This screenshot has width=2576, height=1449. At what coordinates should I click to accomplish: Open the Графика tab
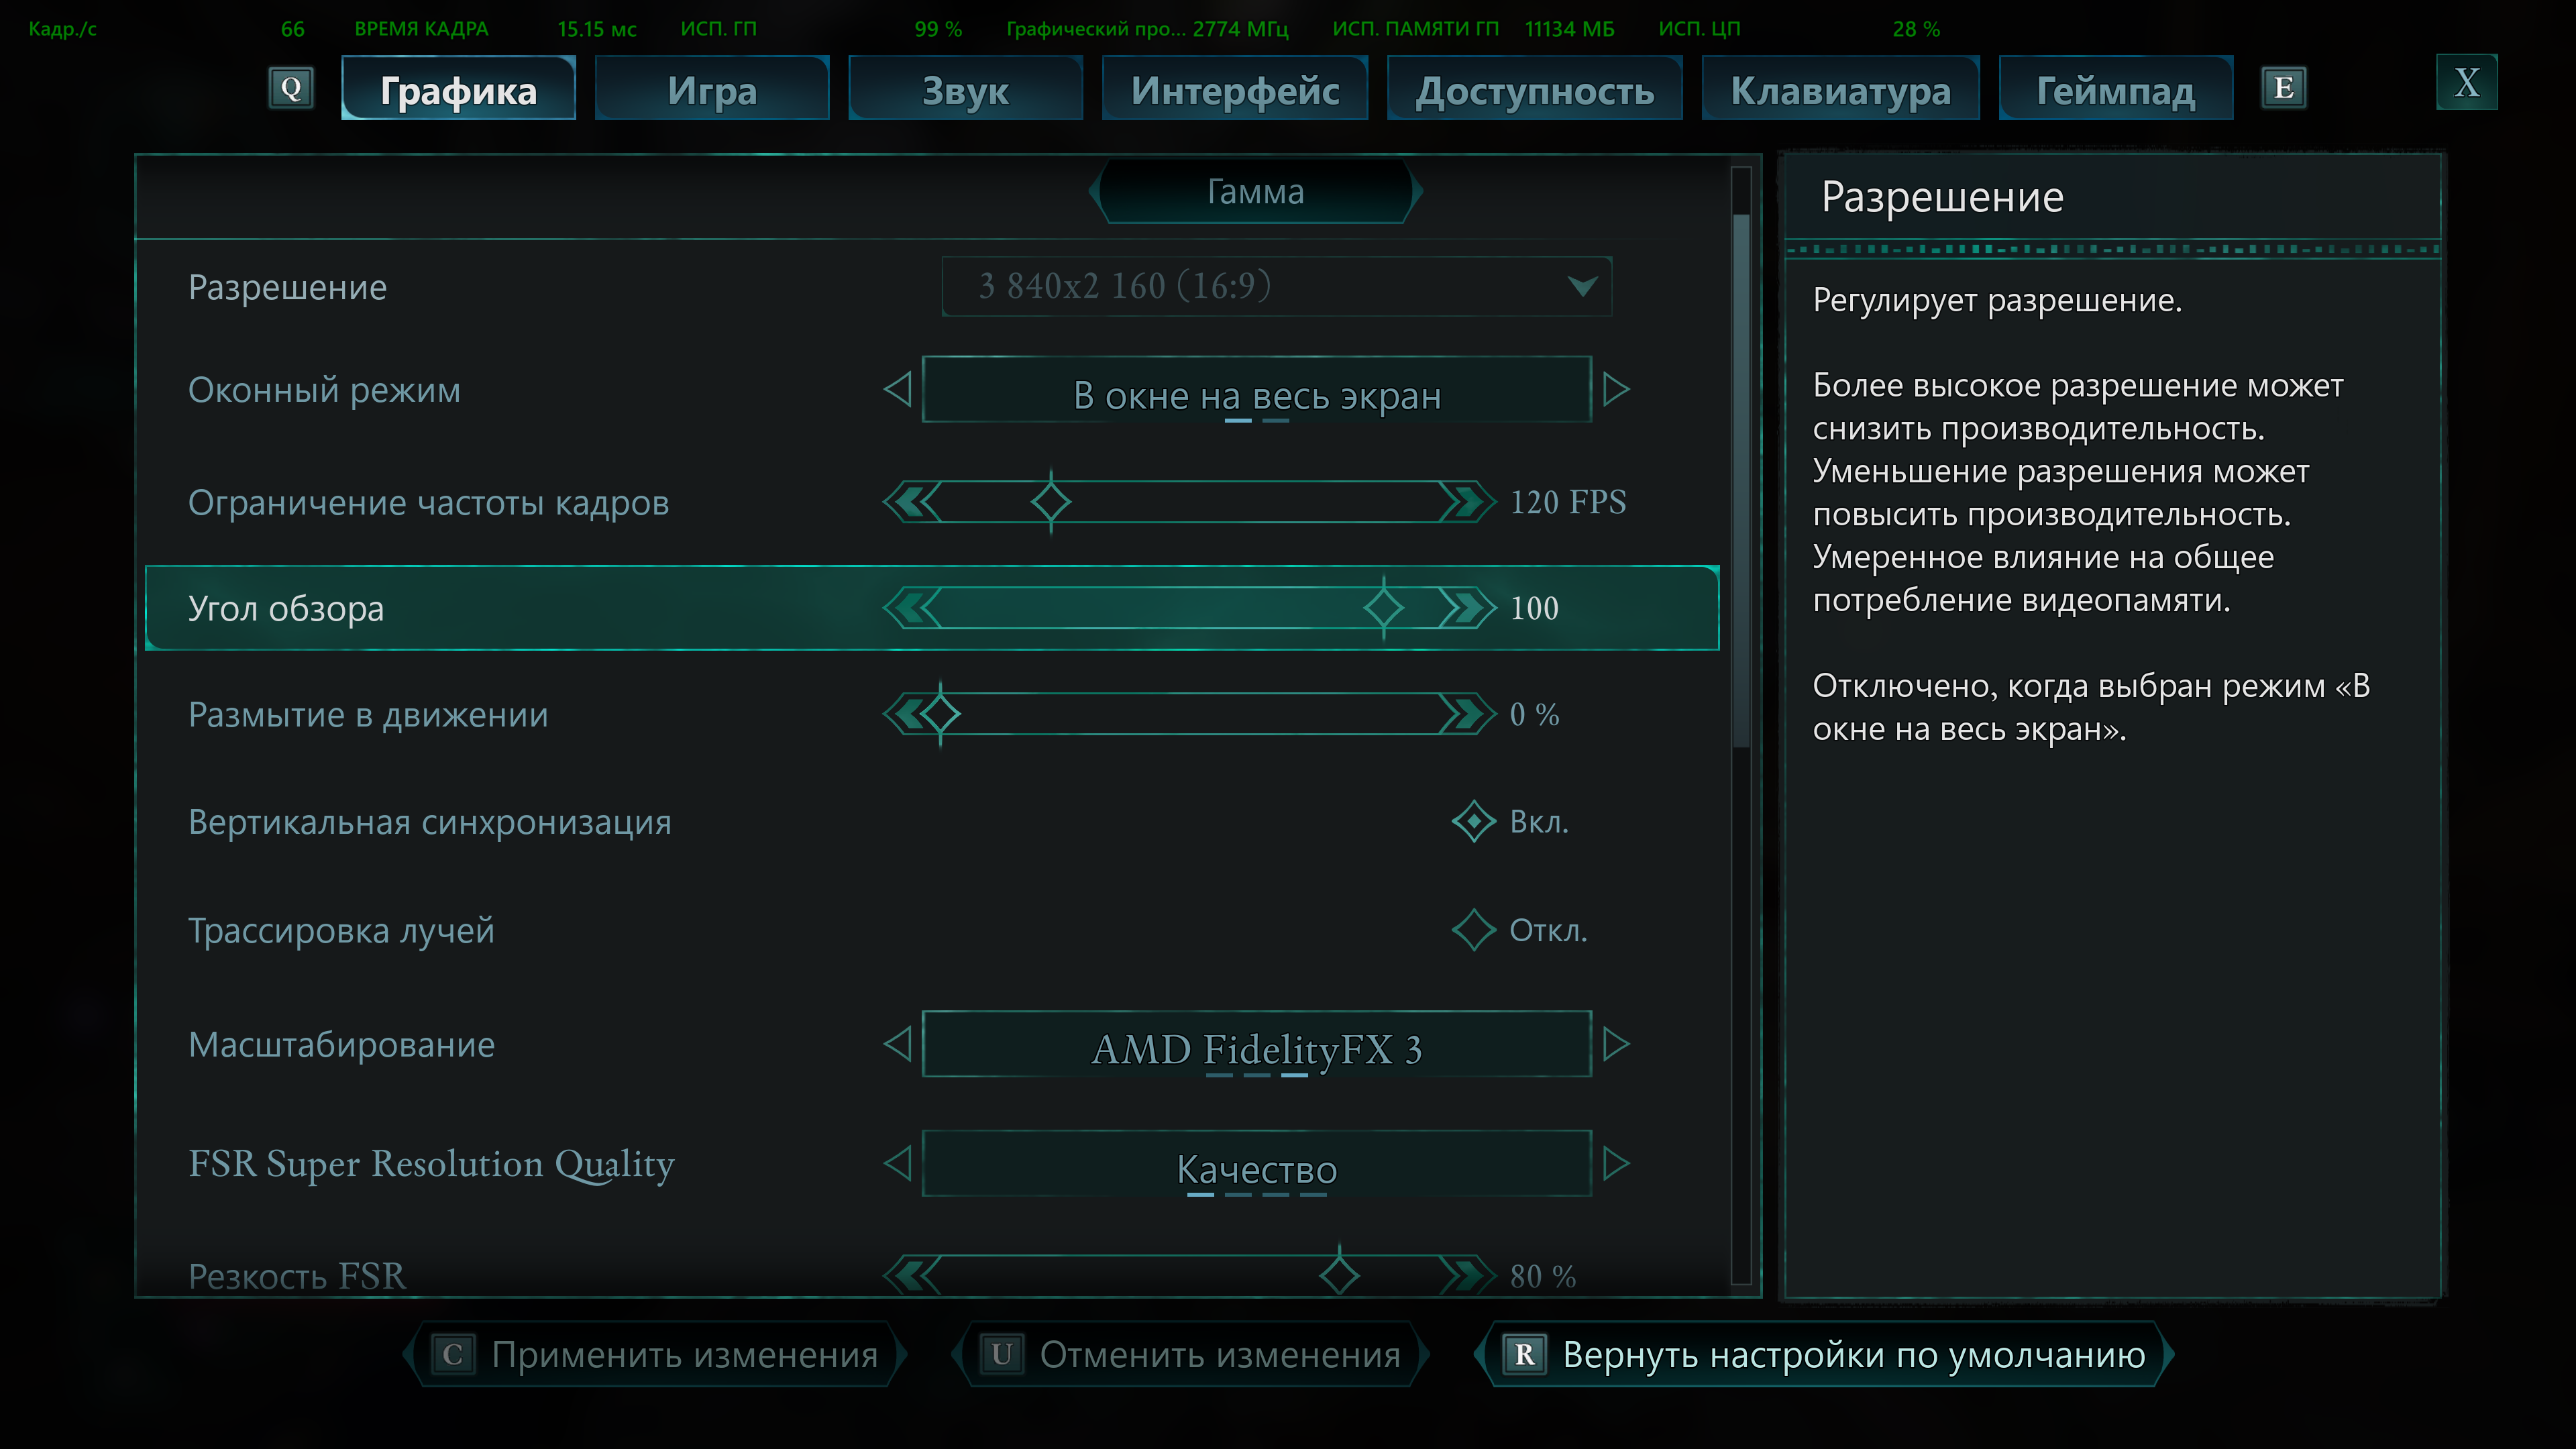(458, 89)
